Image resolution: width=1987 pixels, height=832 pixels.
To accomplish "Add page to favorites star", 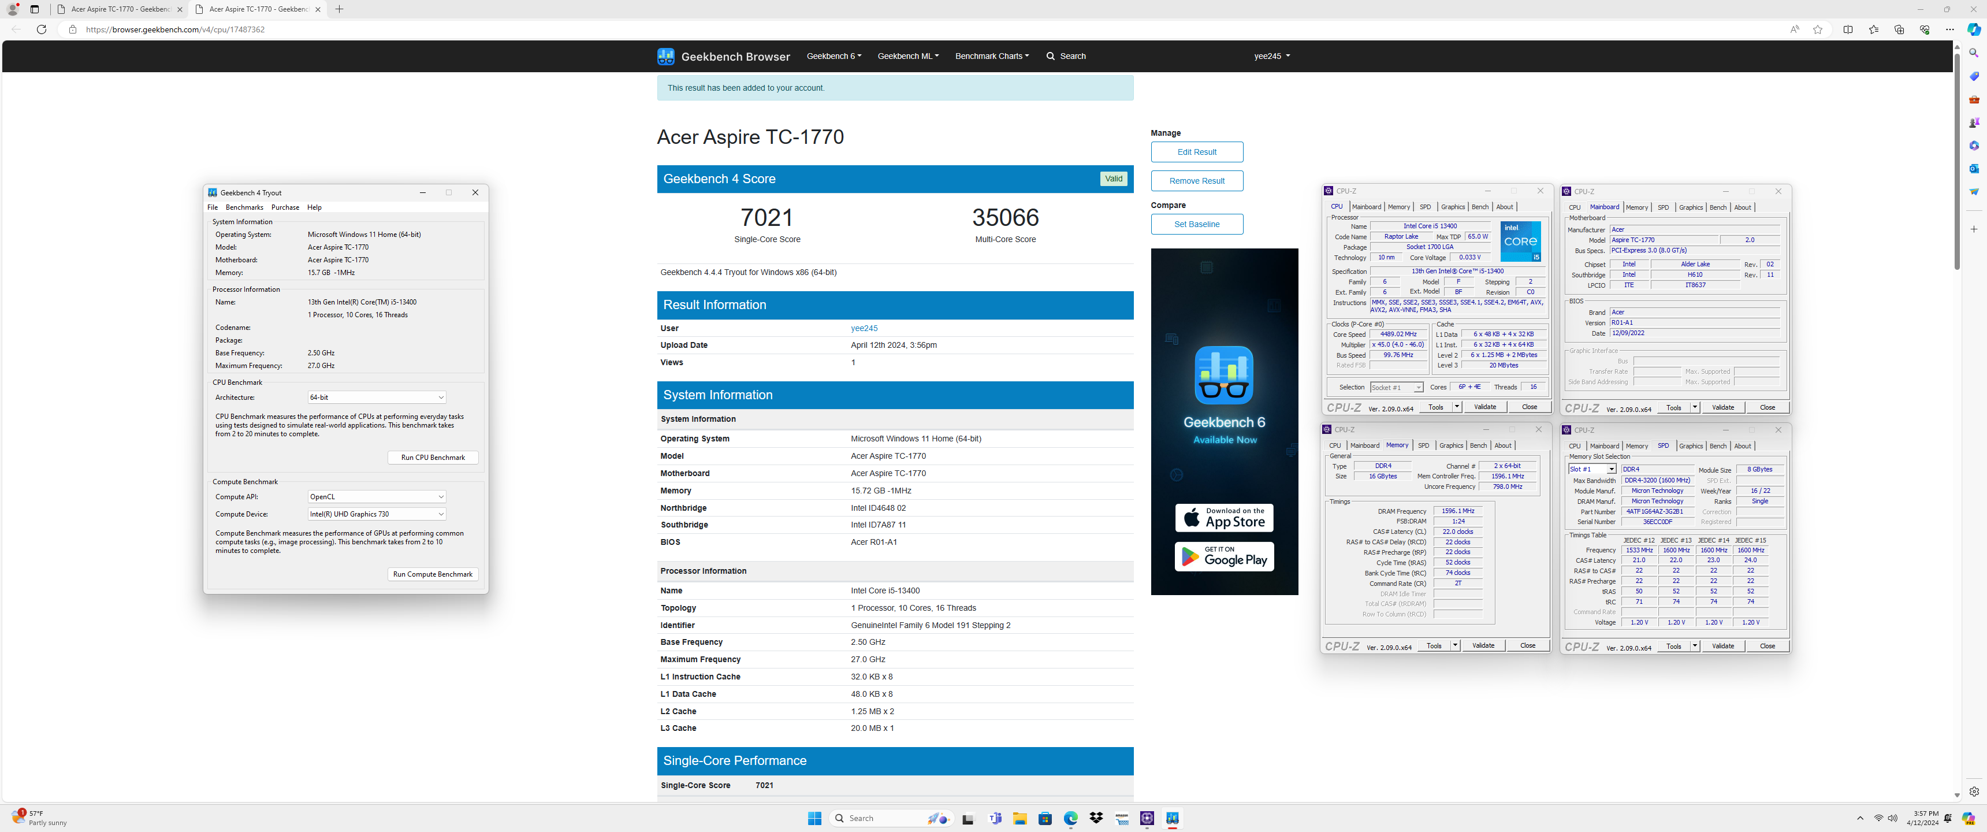I will coord(1818,29).
